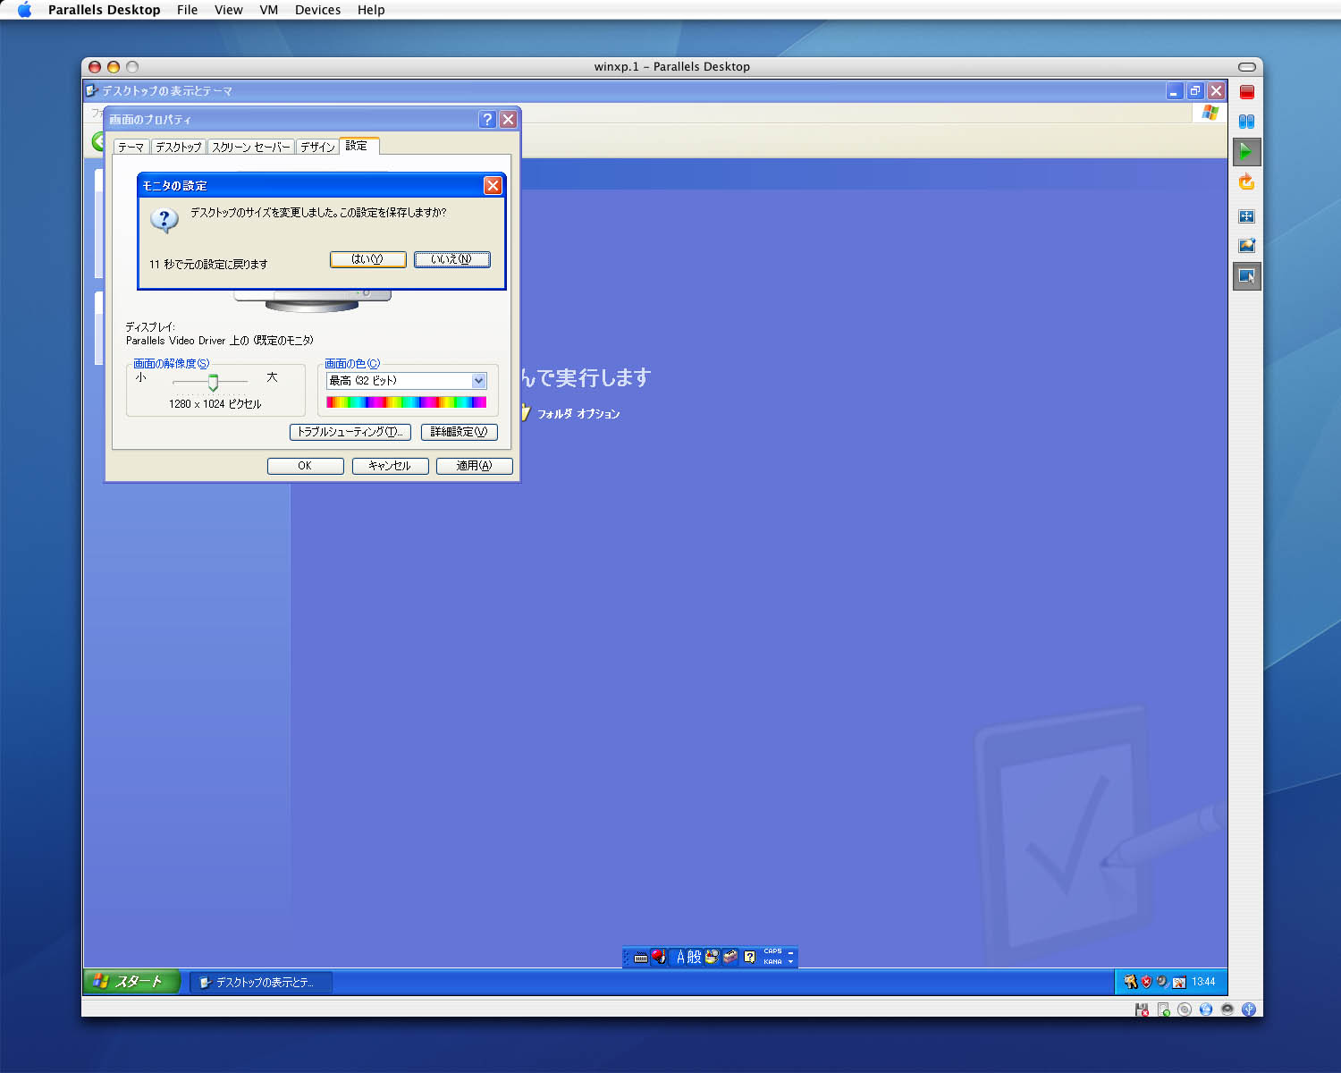
Task: Toggle CAPS on the IME language bar
Action: (772, 951)
